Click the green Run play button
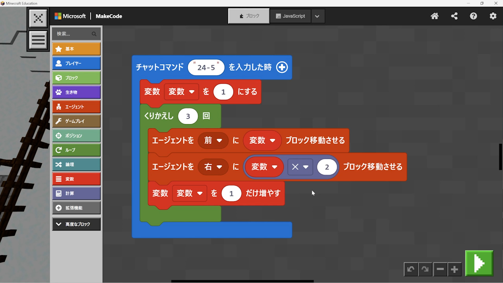503x283 pixels. [x=479, y=263]
